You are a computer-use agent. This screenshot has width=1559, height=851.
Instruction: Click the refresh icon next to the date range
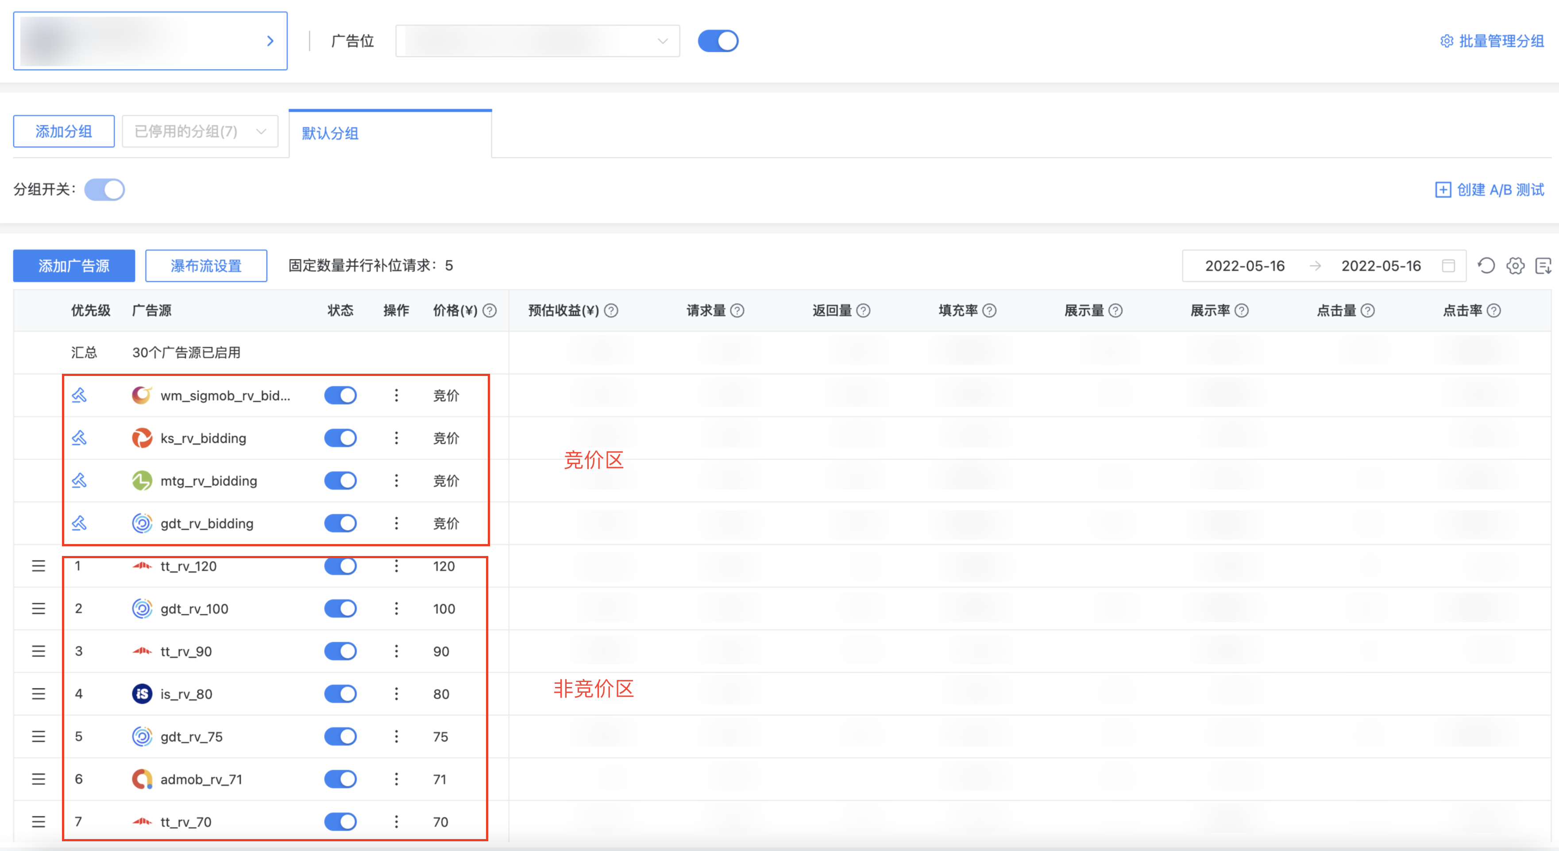point(1487,265)
